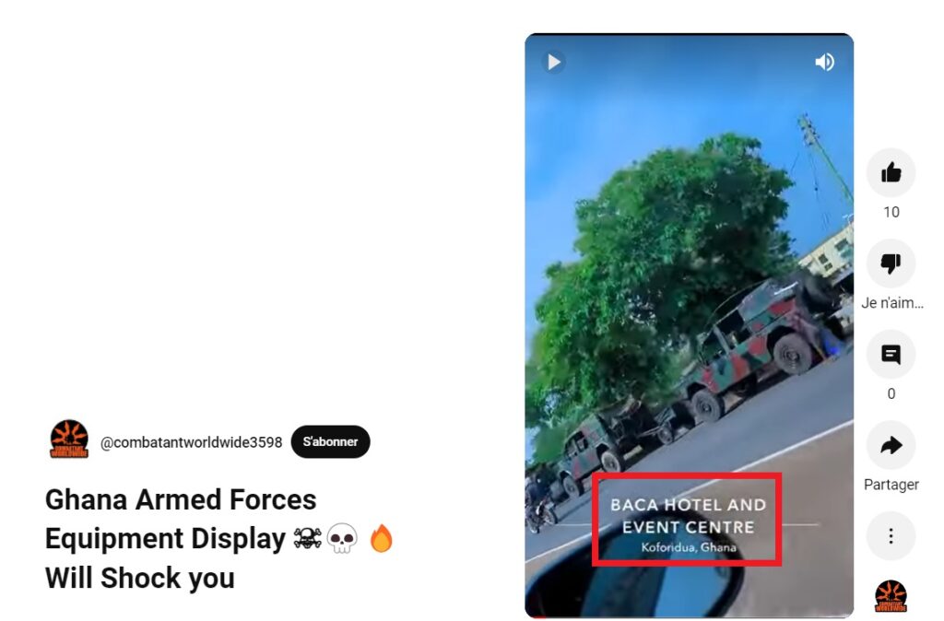
Task: Click the Je n'aim... dislike label
Action: (891, 303)
